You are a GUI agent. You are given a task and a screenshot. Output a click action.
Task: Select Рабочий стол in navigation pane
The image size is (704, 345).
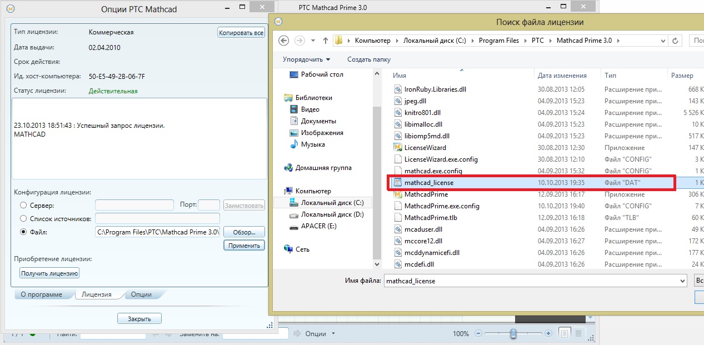tap(322, 74)
